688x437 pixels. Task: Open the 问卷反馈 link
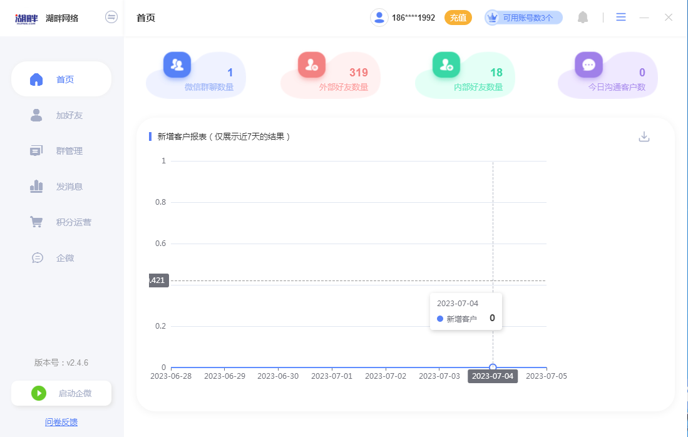61,422
